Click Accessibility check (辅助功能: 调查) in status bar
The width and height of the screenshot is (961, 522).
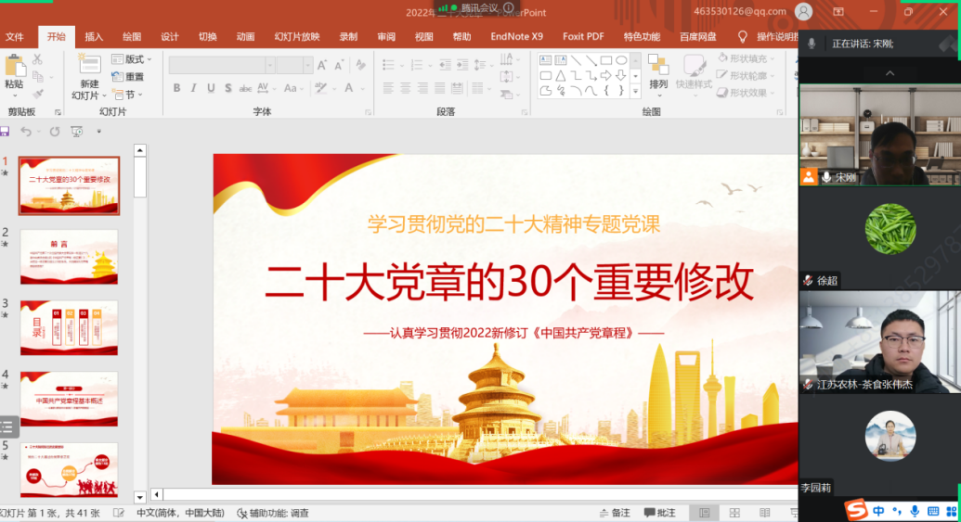tap(273, 513)
